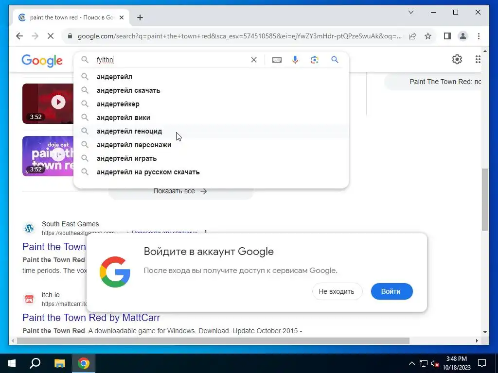Play the red video thumbnail

(48, 103)
